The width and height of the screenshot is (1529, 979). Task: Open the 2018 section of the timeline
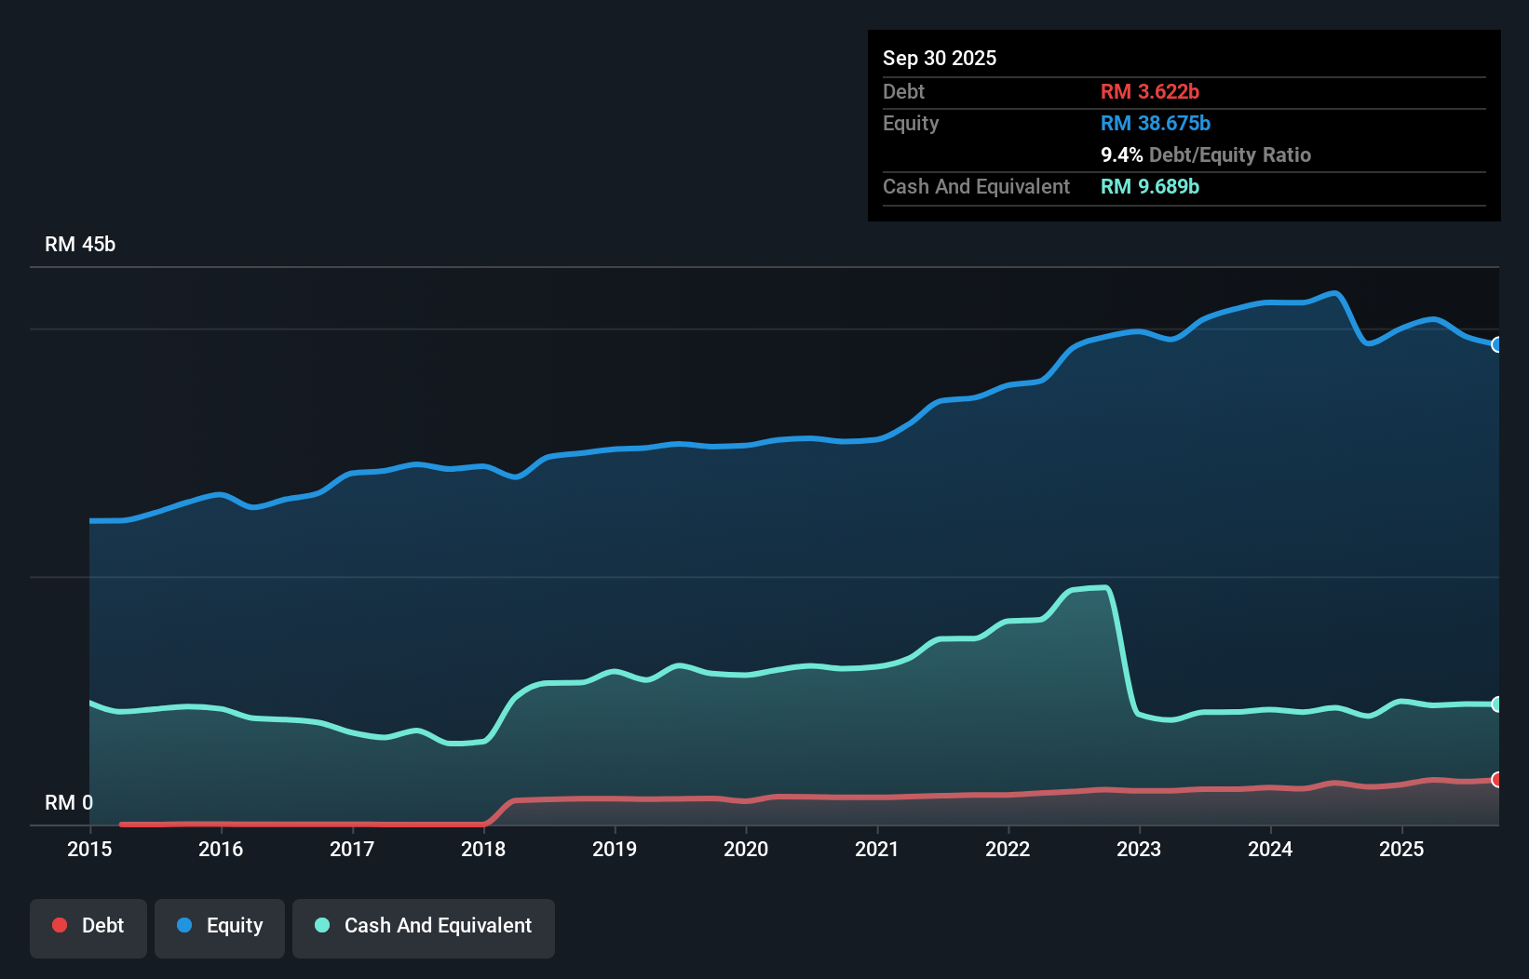(x=482, y=849)
